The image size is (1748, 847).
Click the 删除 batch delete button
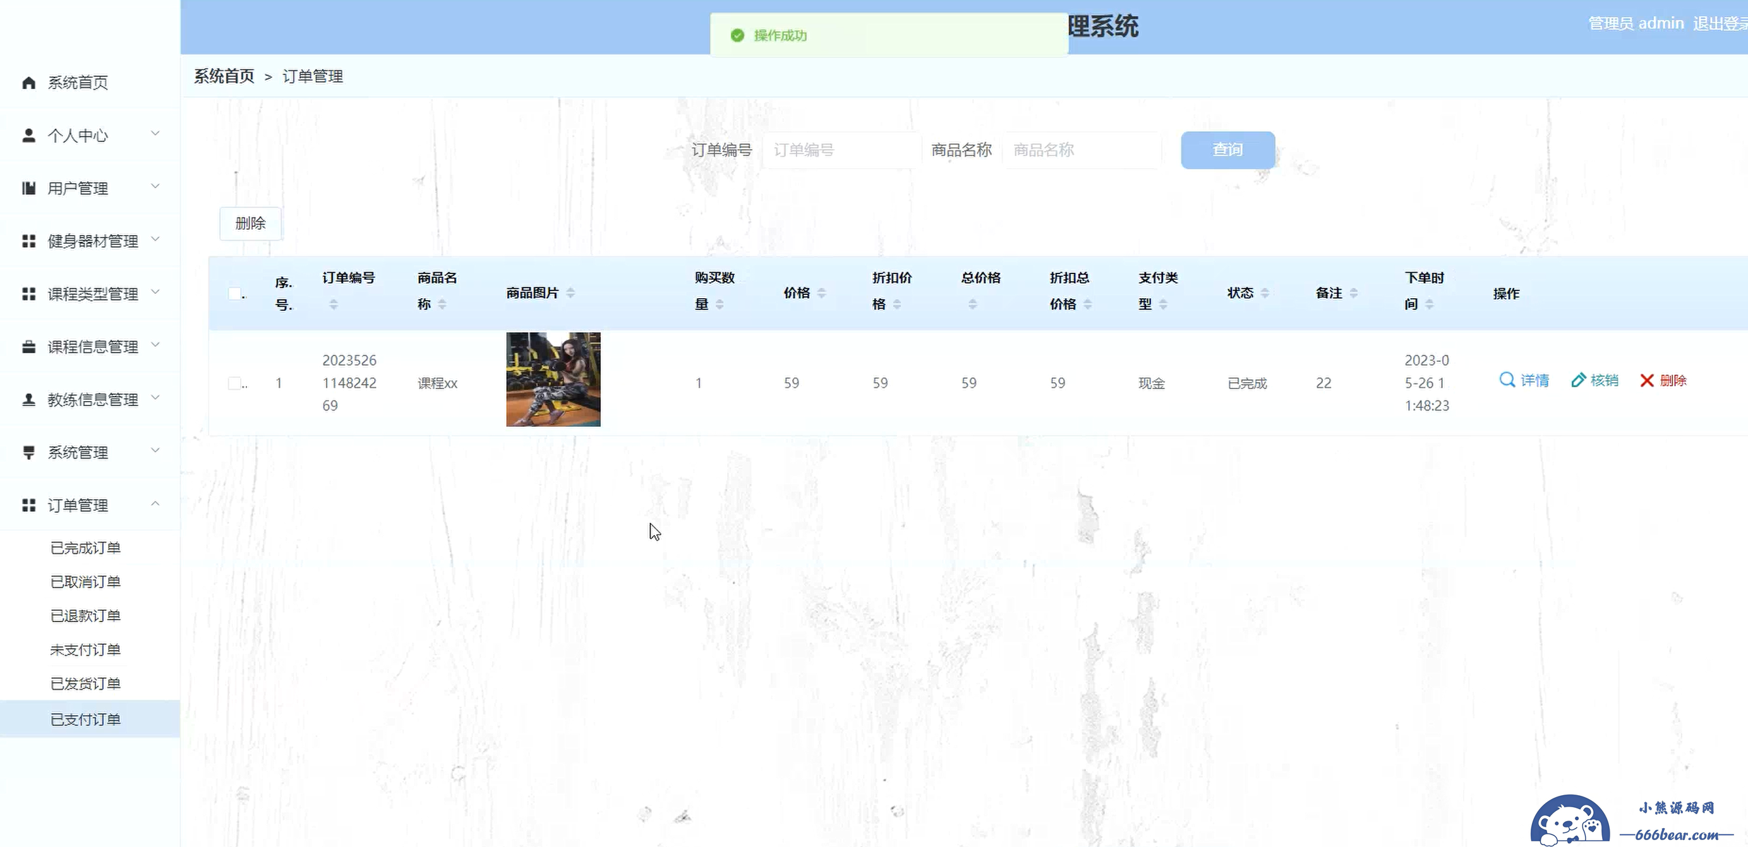pyautogui.click(x=250, y=224)
